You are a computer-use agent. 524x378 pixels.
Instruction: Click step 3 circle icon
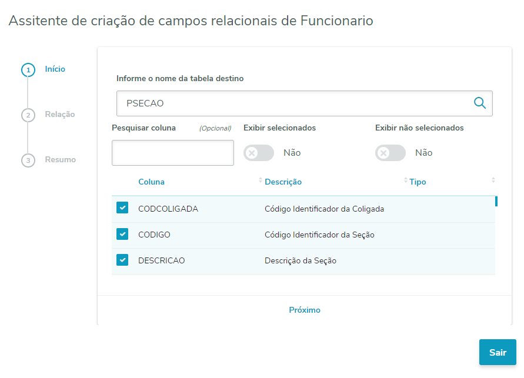28,160
